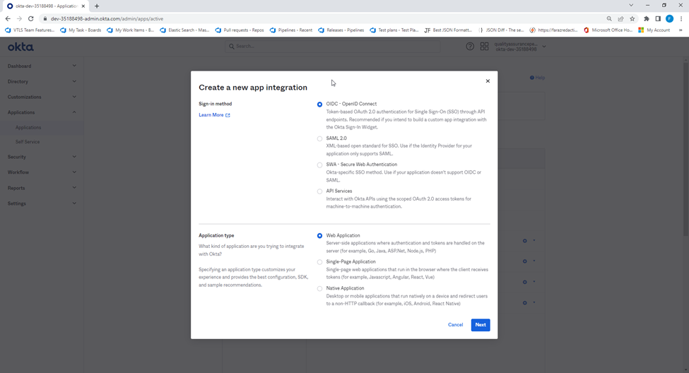689x373 pixels.
Task: Open a new browser tab
Action: [97, 6]
